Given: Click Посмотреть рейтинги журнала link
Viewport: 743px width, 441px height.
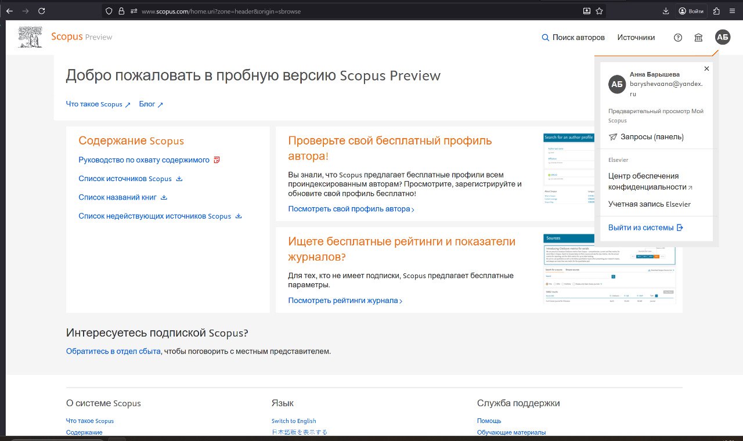Looking at the screenshot, I should click(342, 300).
